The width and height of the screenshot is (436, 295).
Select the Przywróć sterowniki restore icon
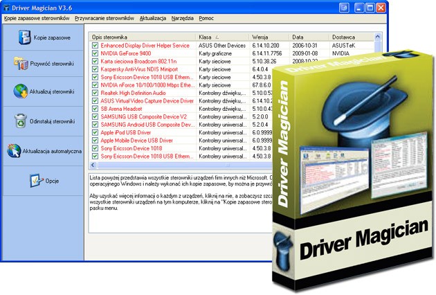[x=21, y=63]
